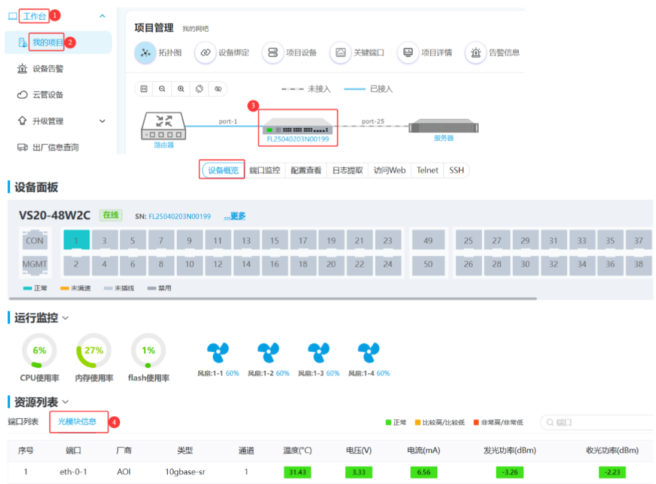Open 设备绑定 device binding icon
The height and width of the screenshot is (484, 656).
point(205,53)
